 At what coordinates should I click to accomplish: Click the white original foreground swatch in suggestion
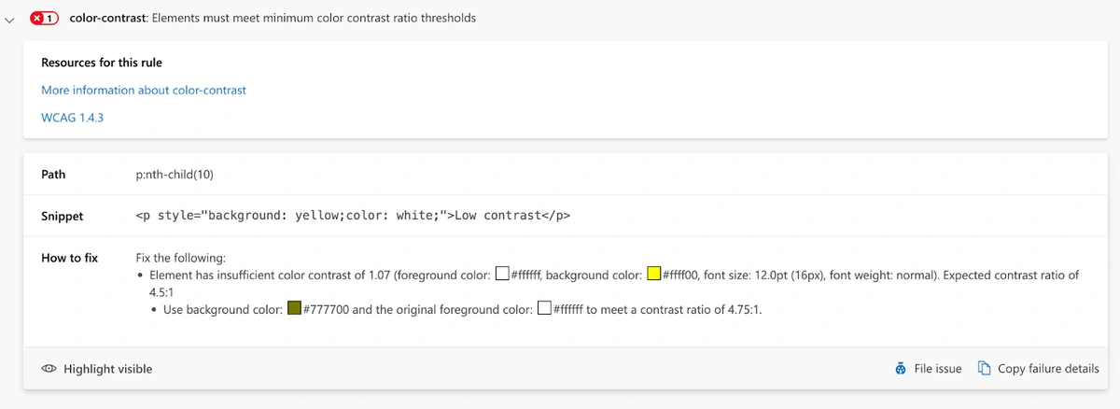(545, 309)
